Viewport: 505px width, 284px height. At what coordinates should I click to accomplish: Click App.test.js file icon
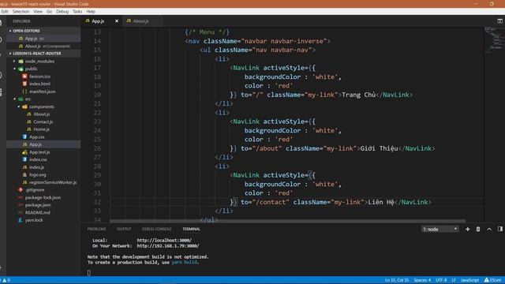point(24,152)
